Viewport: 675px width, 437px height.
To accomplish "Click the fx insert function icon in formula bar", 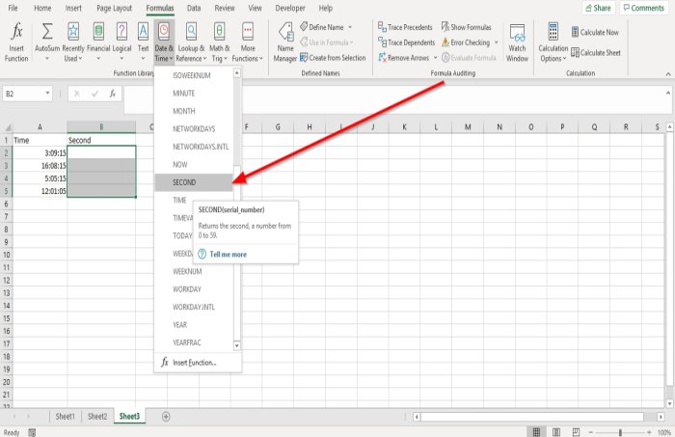I will [113, 94].
